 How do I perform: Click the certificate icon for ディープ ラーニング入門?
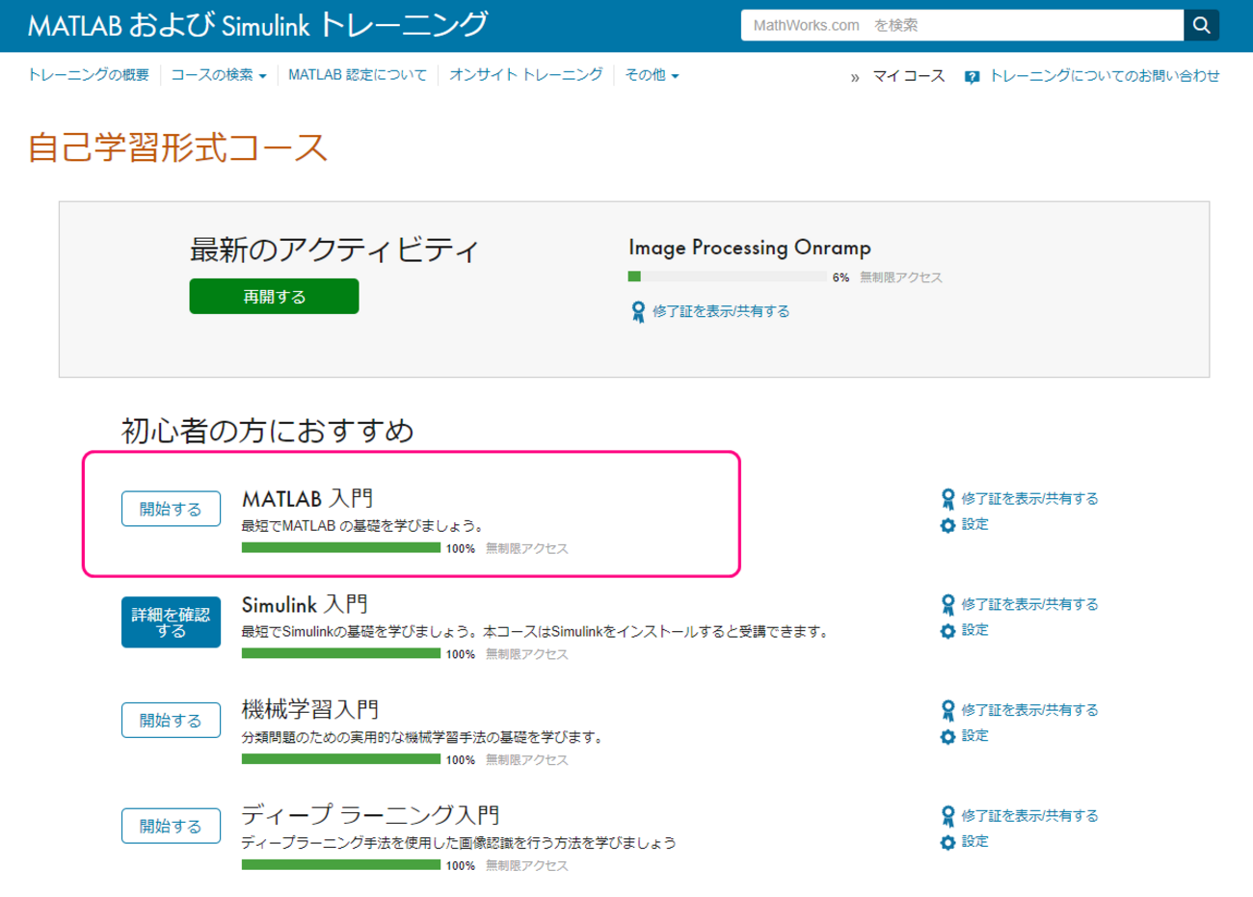pos(947,816)
